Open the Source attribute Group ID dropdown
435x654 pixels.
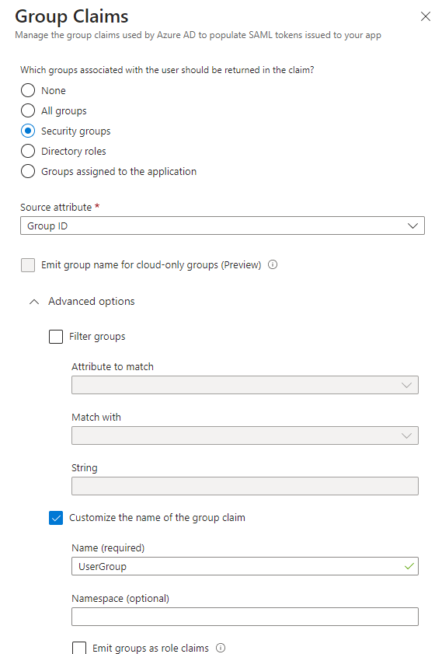[222, 226]
